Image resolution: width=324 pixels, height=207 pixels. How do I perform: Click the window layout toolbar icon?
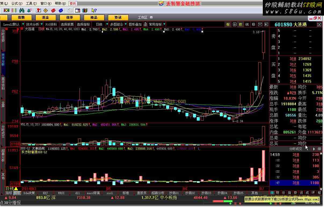tap(77, 10)
